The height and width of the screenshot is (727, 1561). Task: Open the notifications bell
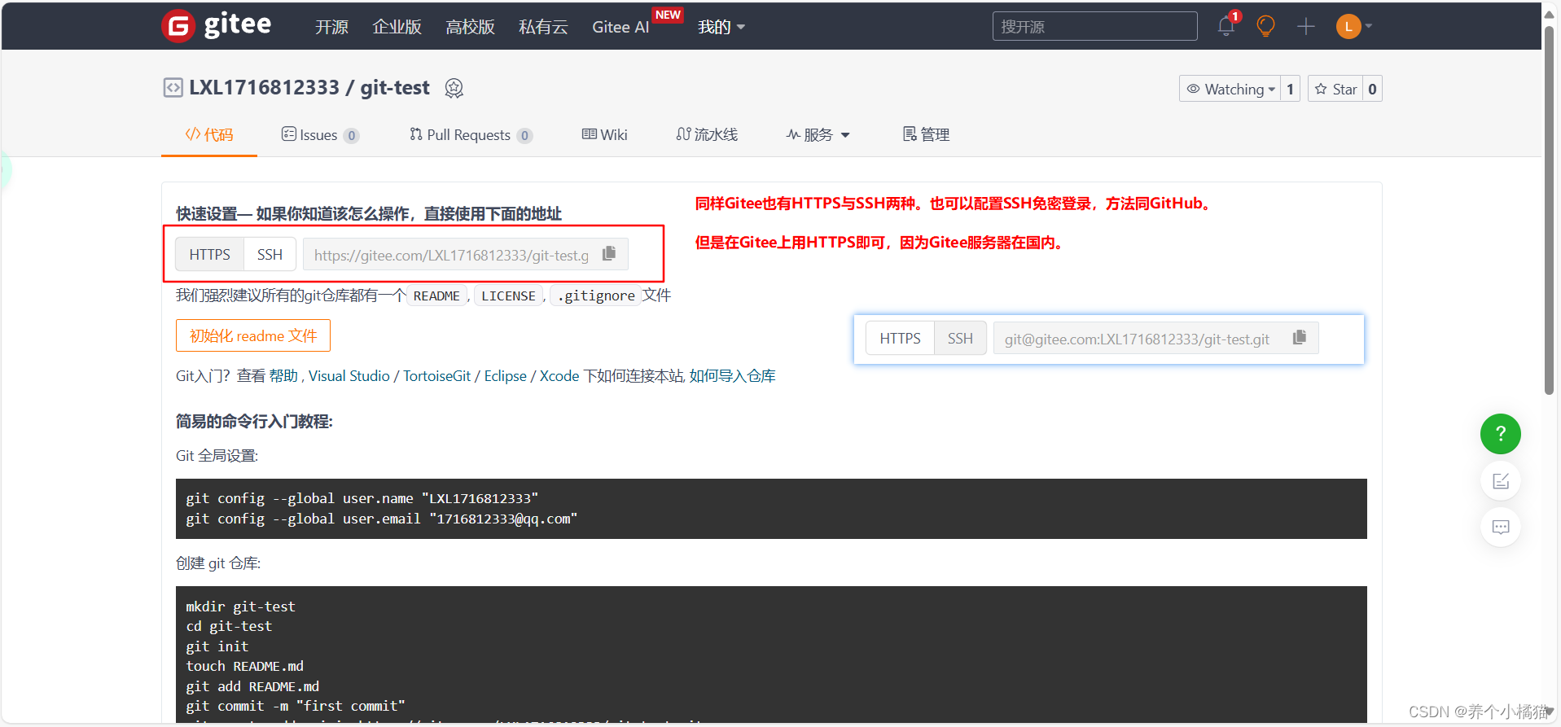1226,26
